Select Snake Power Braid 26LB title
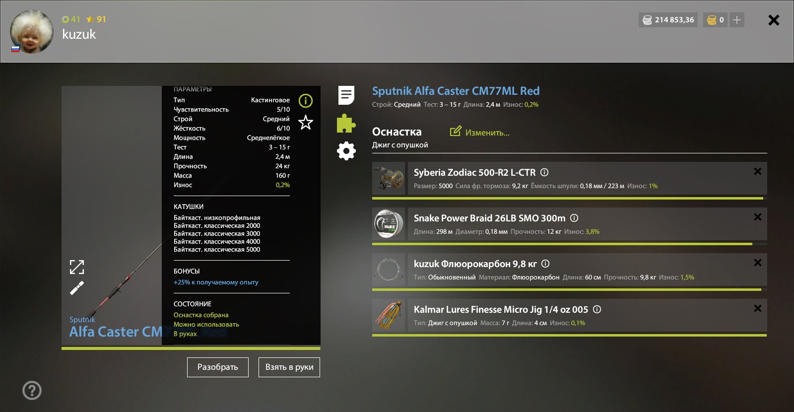794x412 pixels. pos(489,218)
